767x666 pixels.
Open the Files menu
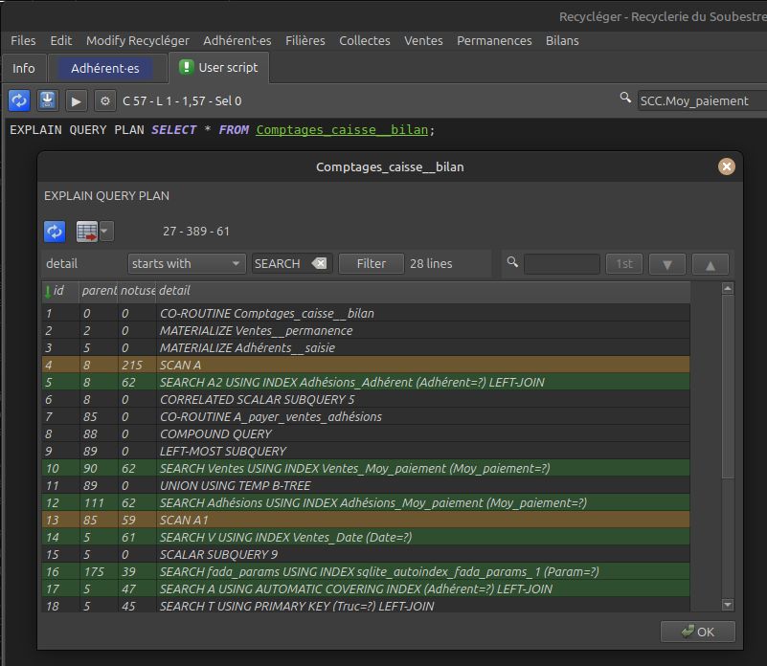23,40
